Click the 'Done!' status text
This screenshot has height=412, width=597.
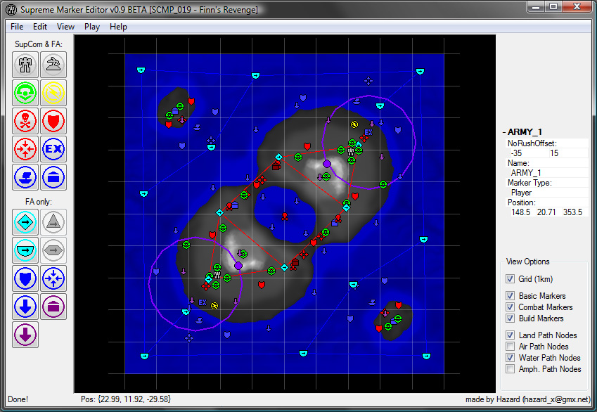18,399
